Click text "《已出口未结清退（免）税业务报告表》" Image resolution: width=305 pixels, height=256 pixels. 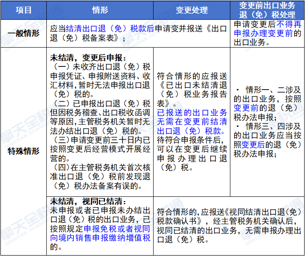pos(192,94)
